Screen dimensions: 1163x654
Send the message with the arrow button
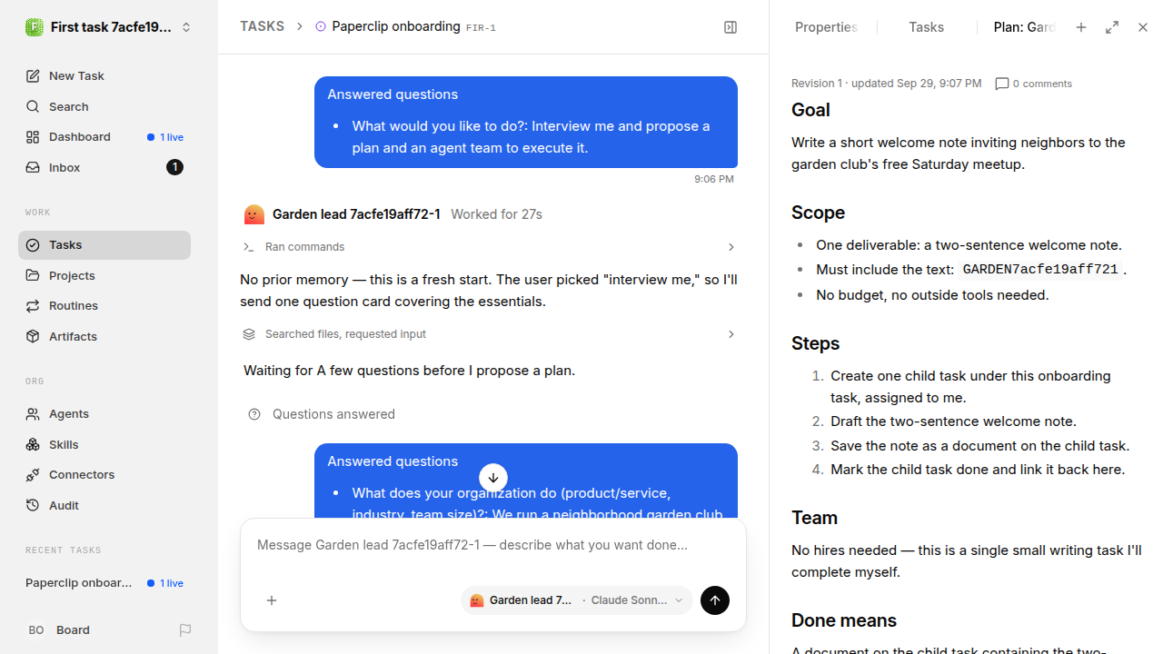(715, 600)
